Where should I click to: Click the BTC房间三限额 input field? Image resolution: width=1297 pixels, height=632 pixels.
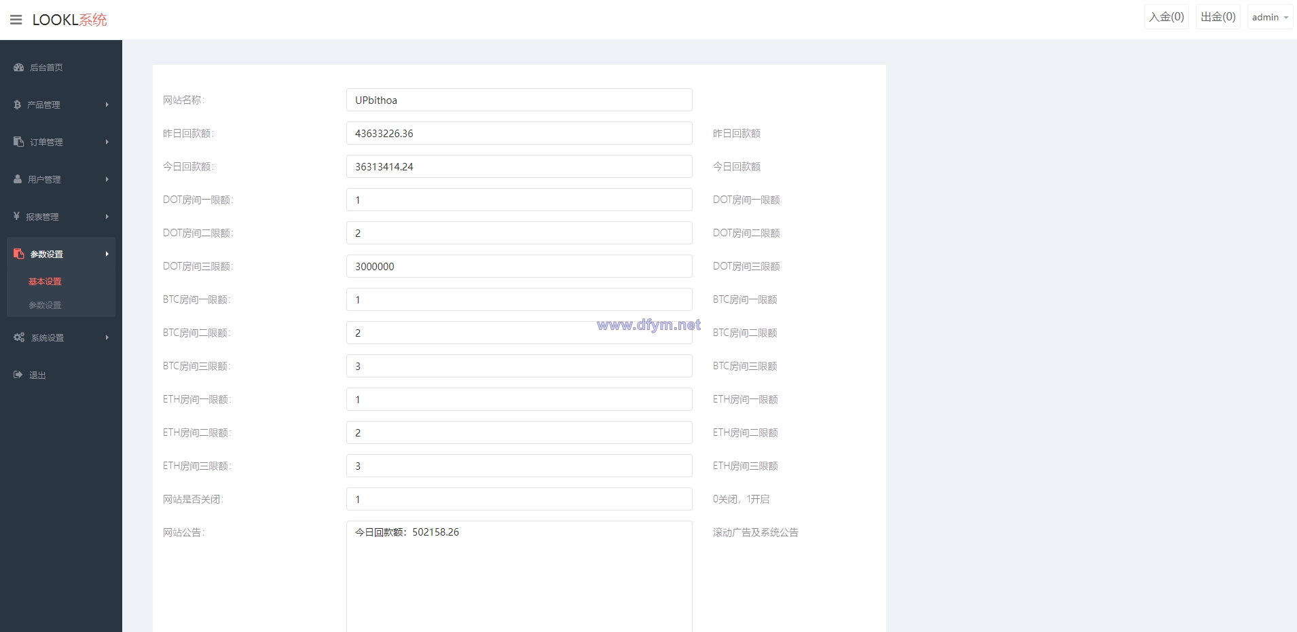coord(519,366)
